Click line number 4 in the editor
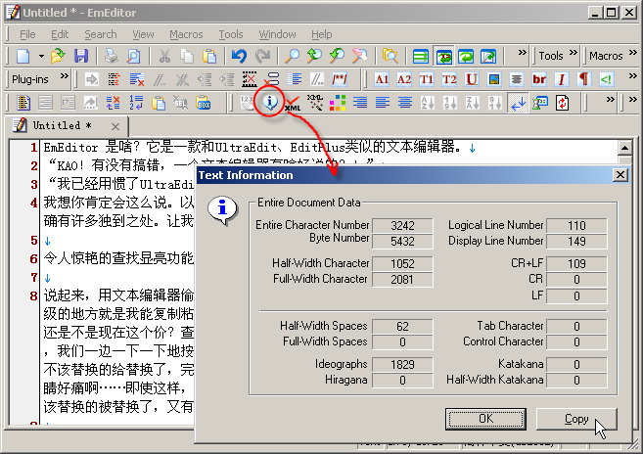This screenshot has height=454, width=643. click(34, 203)
